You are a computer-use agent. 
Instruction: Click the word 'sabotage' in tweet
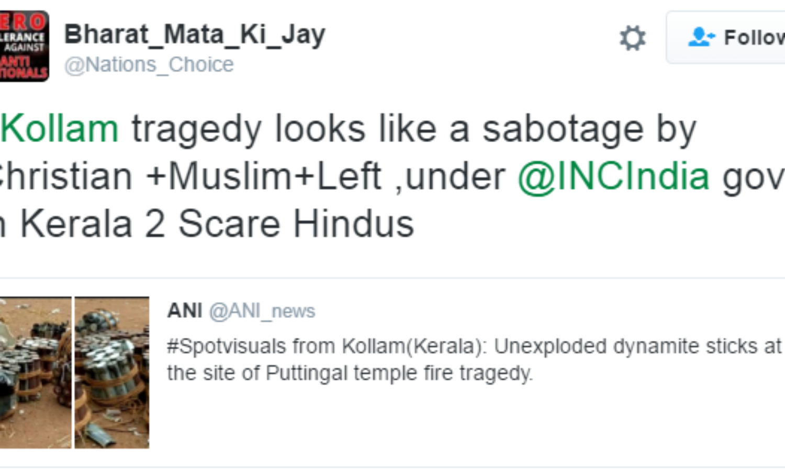click(563, 129)
